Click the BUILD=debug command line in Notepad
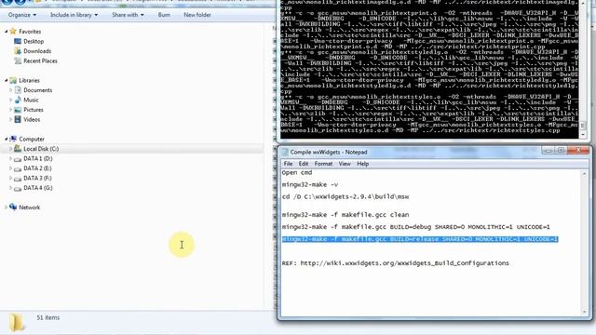Viewport: 596px width, 335px height. [x=416, y=227]
